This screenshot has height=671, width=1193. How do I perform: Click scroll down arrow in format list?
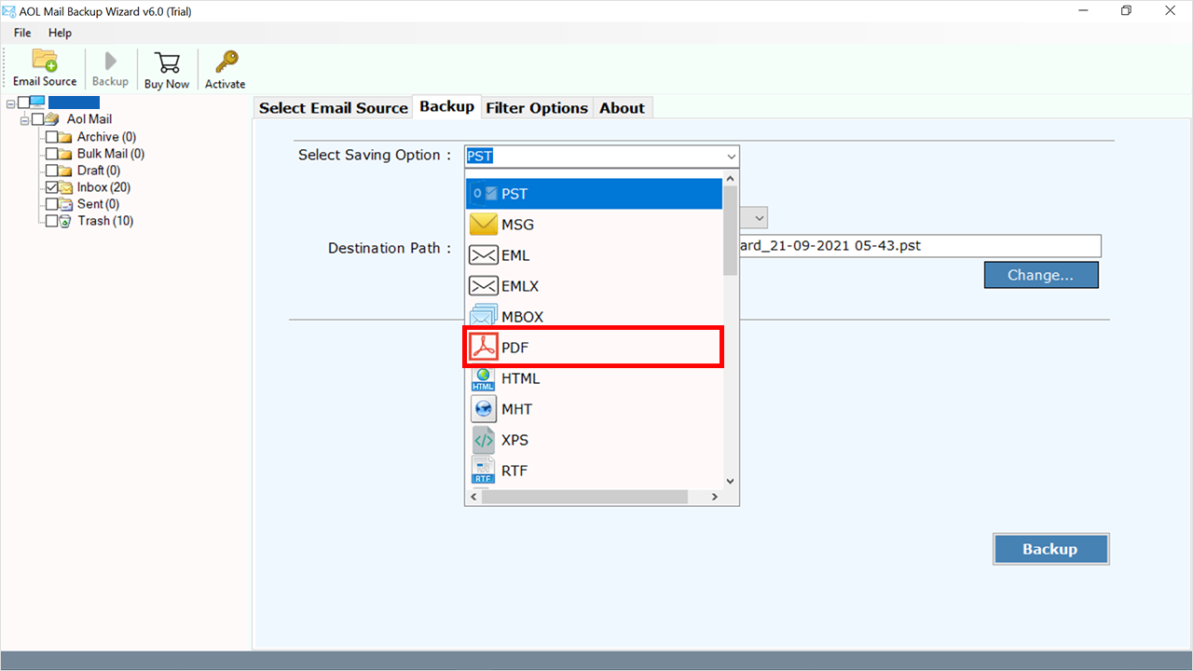pos(730,481)
